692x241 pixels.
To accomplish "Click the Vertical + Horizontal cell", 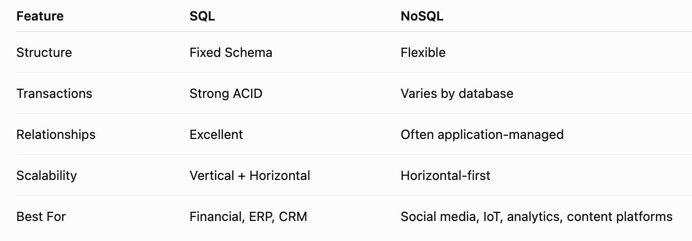I will pyautogui.click(x=250, y=175).
